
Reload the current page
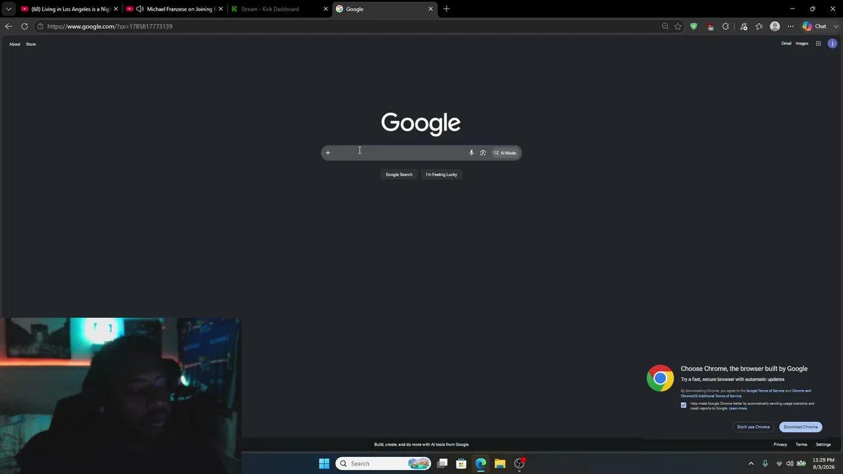pyautogui.click(x=24, y=26)
